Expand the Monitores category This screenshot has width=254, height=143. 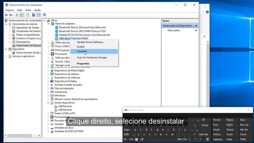[x=48, y=96]
